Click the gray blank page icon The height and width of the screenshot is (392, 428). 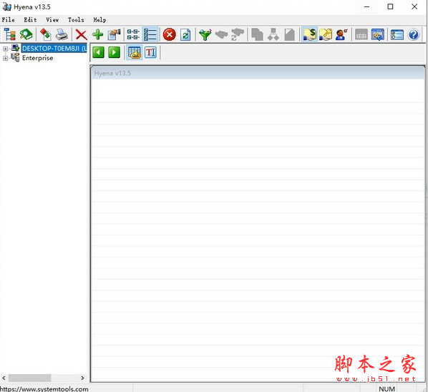pyautogui.click(x=290, y=34)
